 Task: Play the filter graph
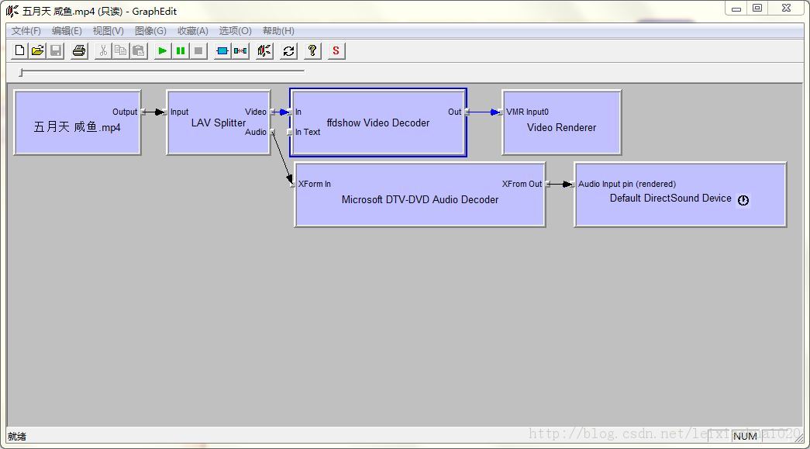tap(162, 50)
